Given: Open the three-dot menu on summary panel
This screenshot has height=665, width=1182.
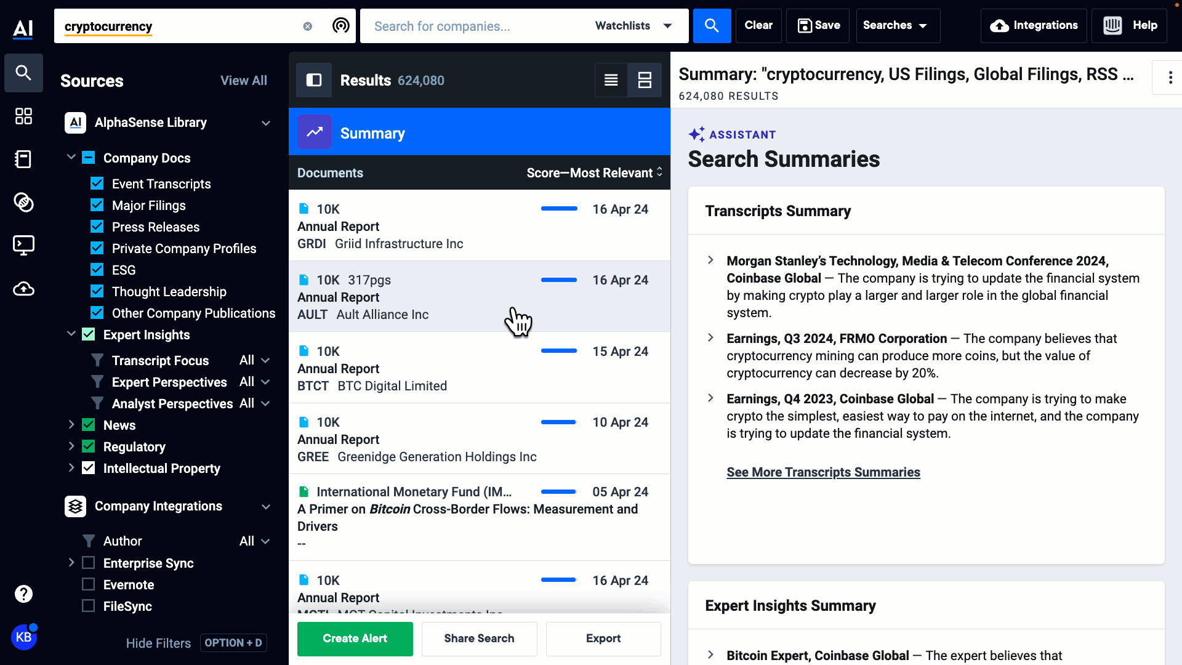Looking at the screenshot, I should click(1170, 78).
